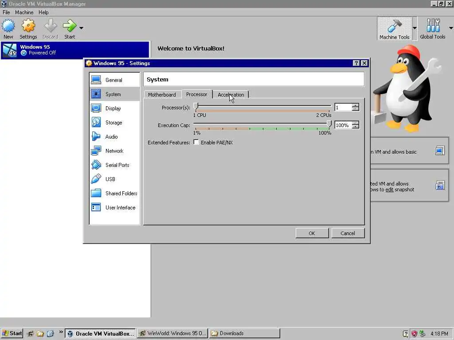Image resolution: width=454 pixels, height=340 pixels.
Task: Click the first quick launch icon
Action: click(x=31, y=334)
